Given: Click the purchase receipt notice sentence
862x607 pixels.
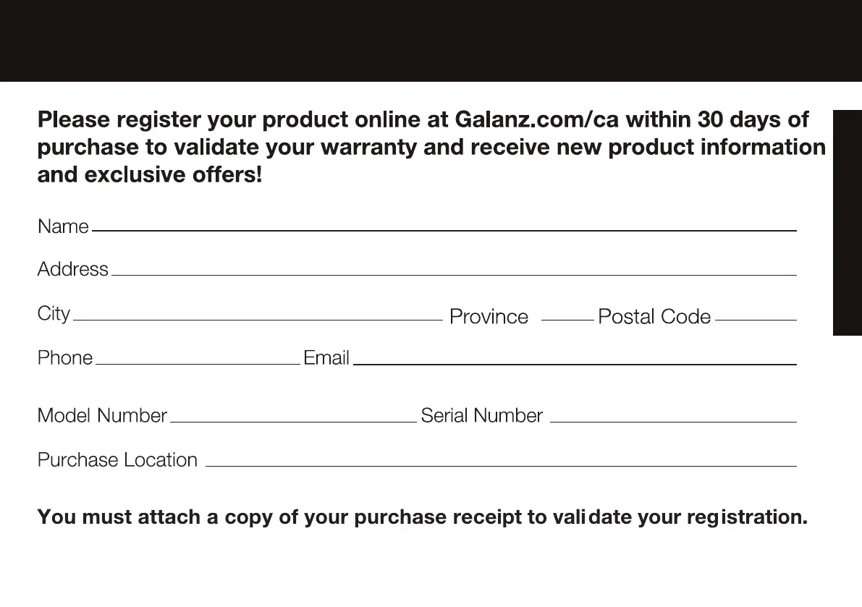Looking at the screenshot, I should 422,517.
